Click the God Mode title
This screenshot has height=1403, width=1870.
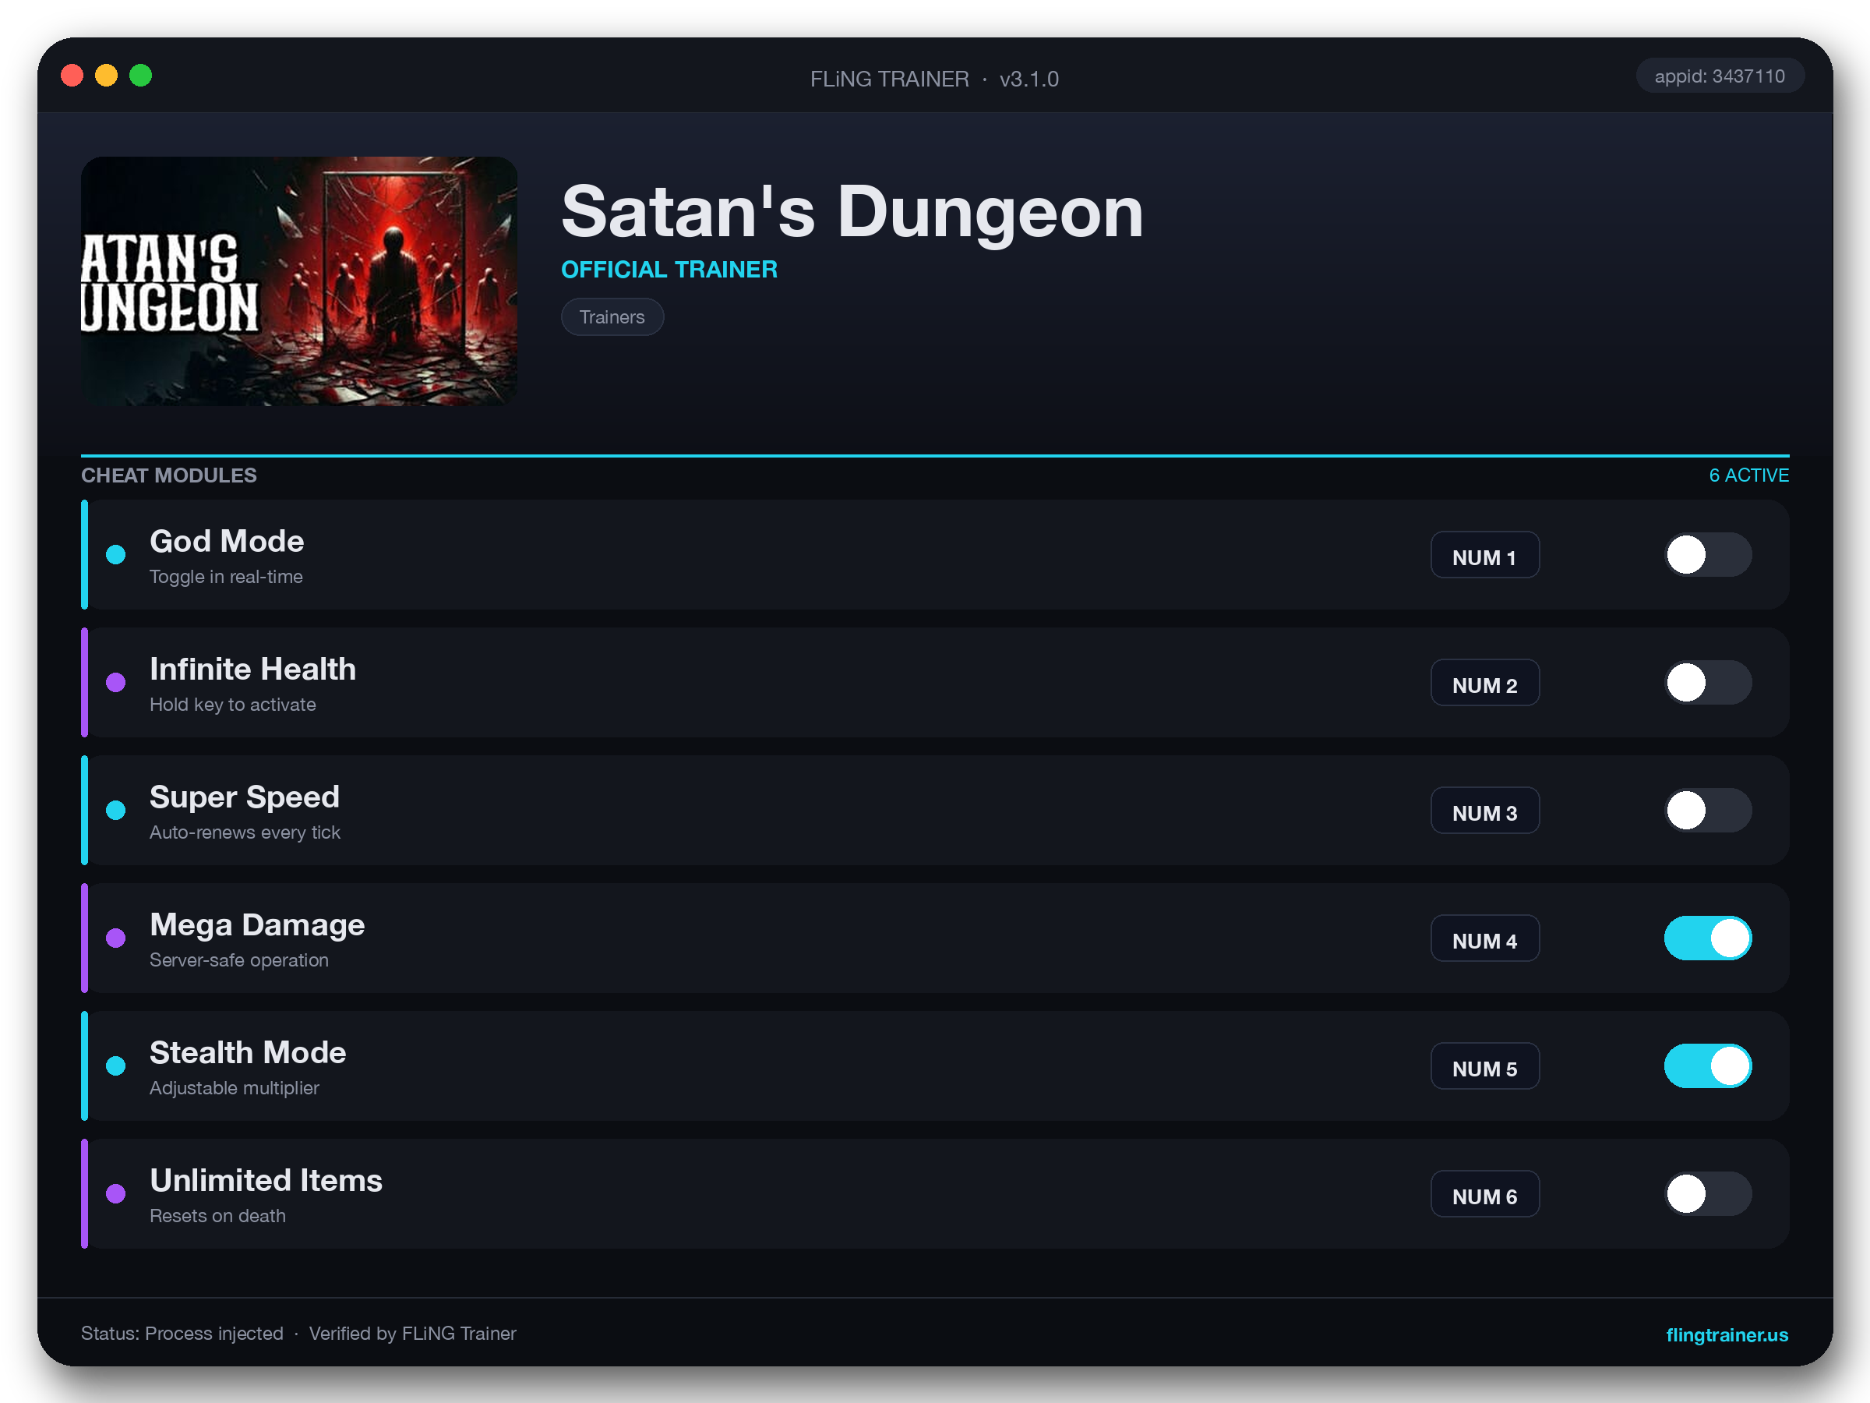tap(227, 541)
